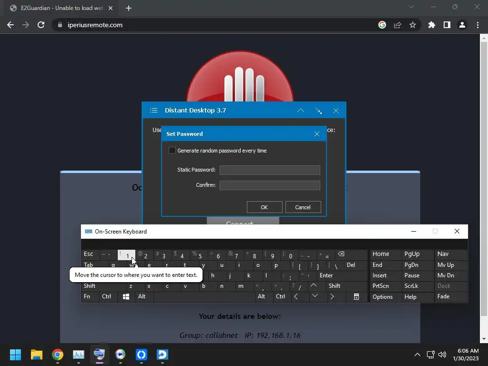This screenshot has width=488, height=366.
Task: Confirm password with OK button
Action: click(x=264, y=207)
